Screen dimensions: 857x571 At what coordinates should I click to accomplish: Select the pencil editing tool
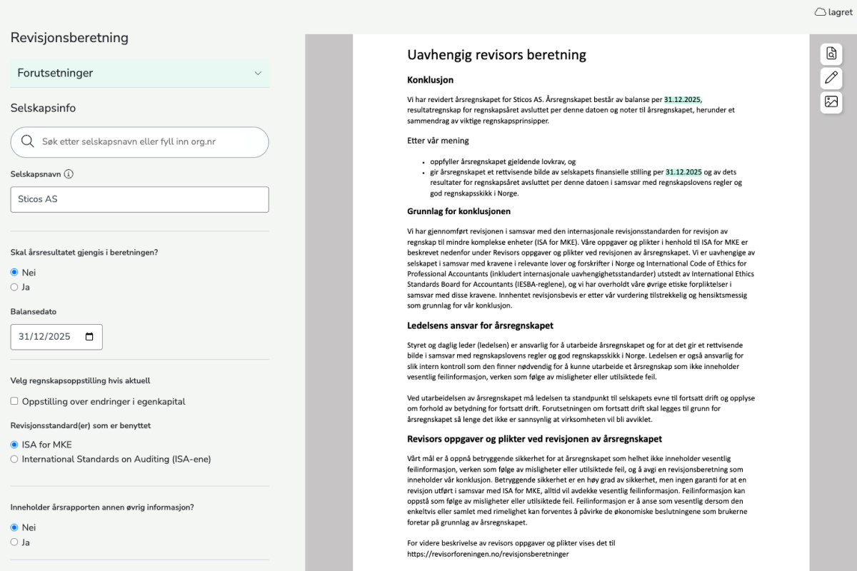(831, 79)
